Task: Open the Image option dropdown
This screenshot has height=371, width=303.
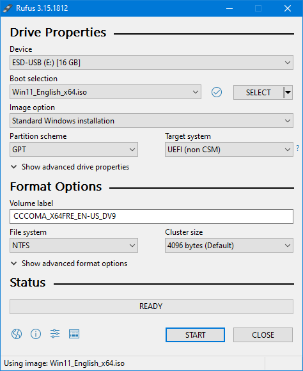Action: pyautogui.click(x=151, y=121)
